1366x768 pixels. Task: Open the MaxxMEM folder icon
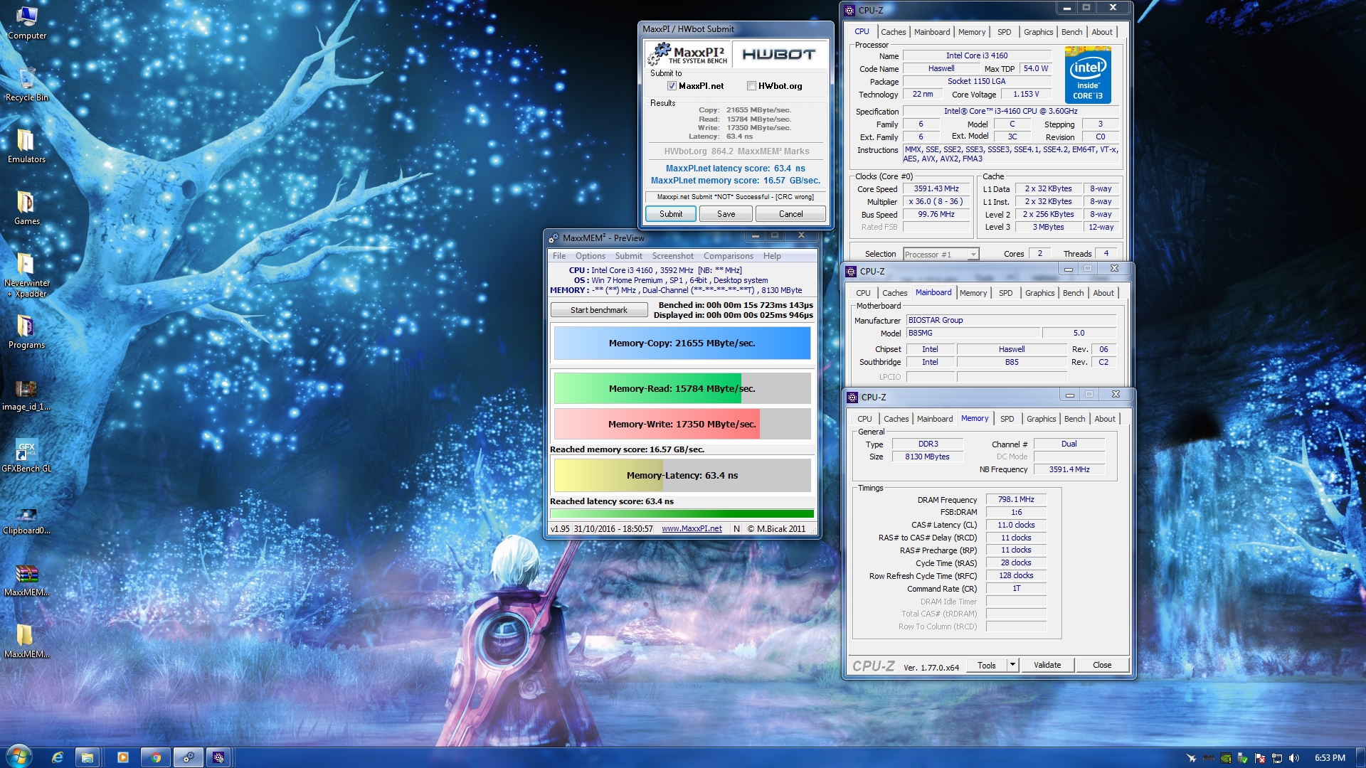[26, 641]
